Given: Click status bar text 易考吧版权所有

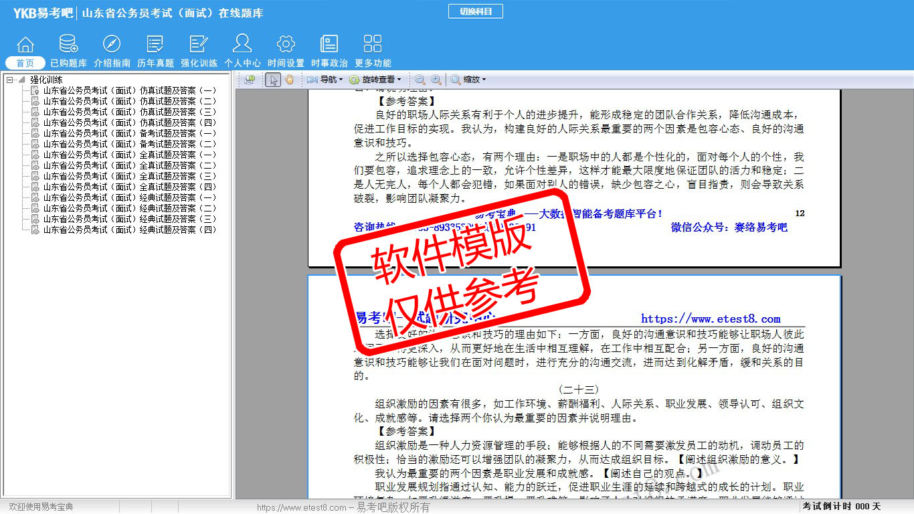Looking at the screenshot, I should (393, 507).
